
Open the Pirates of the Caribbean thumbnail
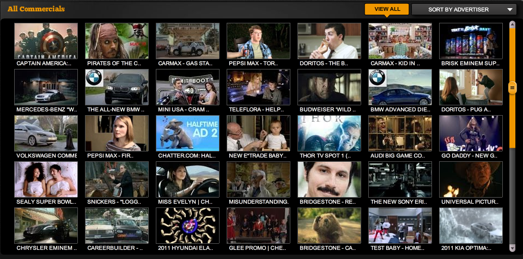(117, 41)
